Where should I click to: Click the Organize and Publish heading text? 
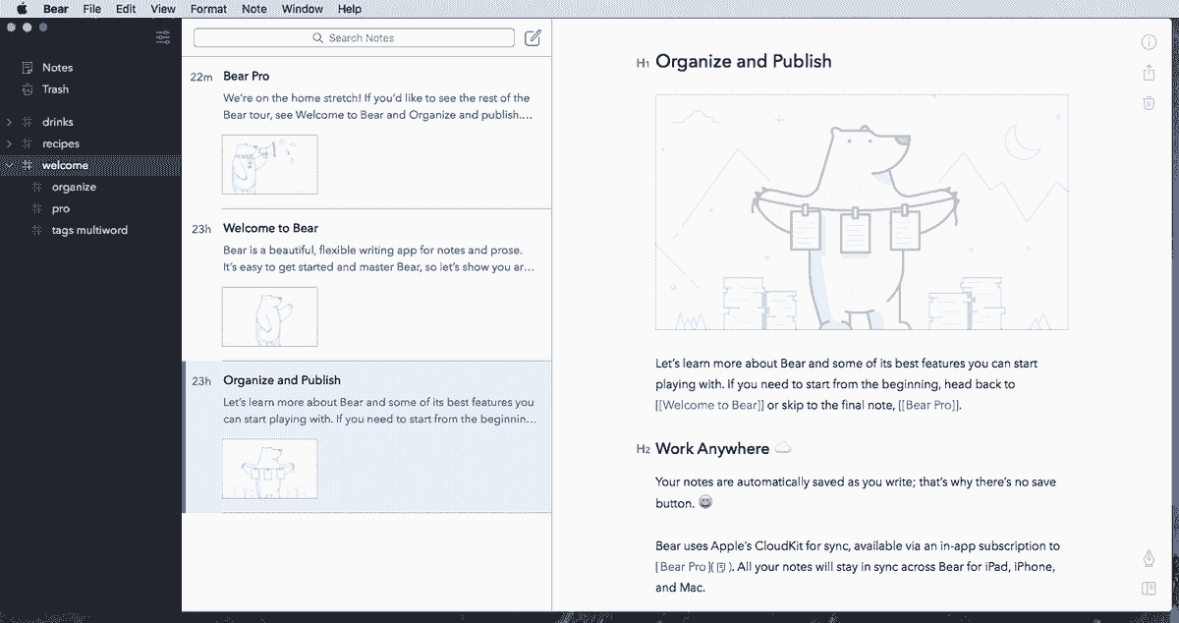(744, 61)
